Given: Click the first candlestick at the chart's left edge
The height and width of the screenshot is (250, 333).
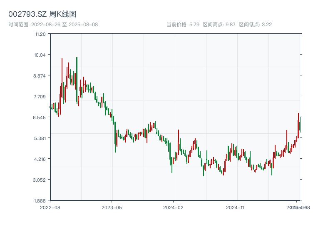Looking at the screenshot, I should click(50, 107).
